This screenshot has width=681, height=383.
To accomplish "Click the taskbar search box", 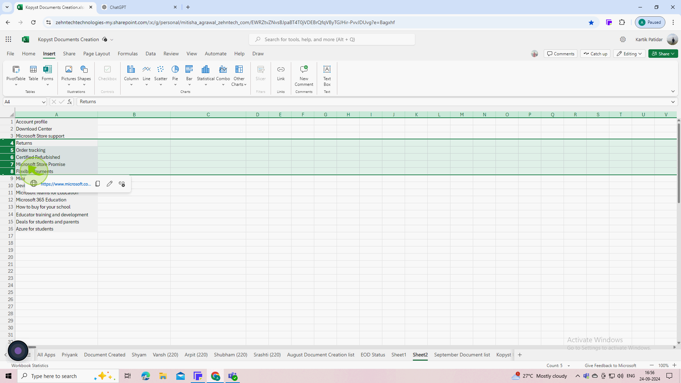I will click(67, 376).
